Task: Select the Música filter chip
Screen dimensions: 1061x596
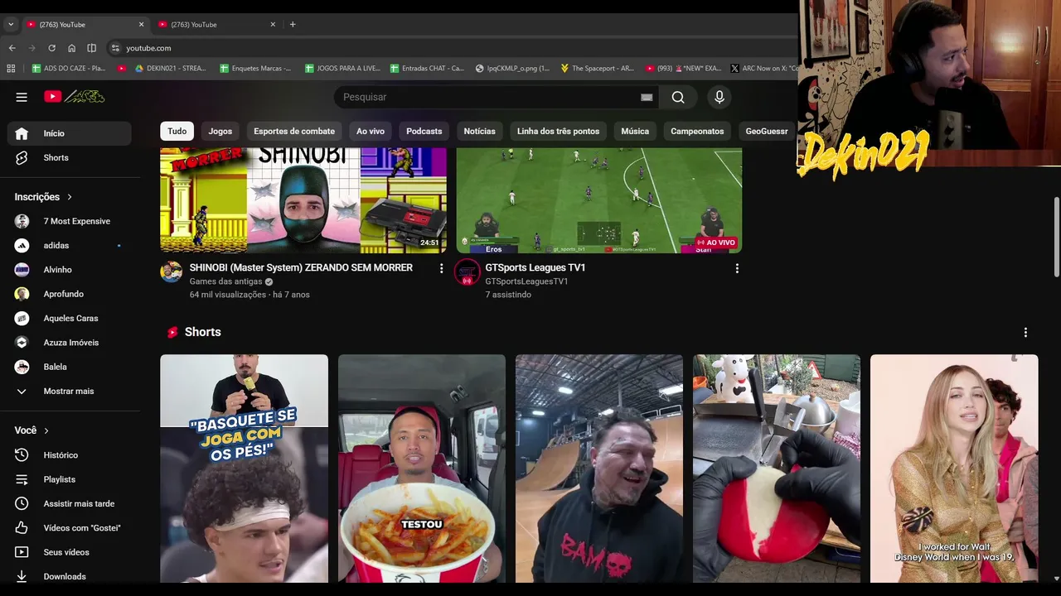Action: pos(635,131)
